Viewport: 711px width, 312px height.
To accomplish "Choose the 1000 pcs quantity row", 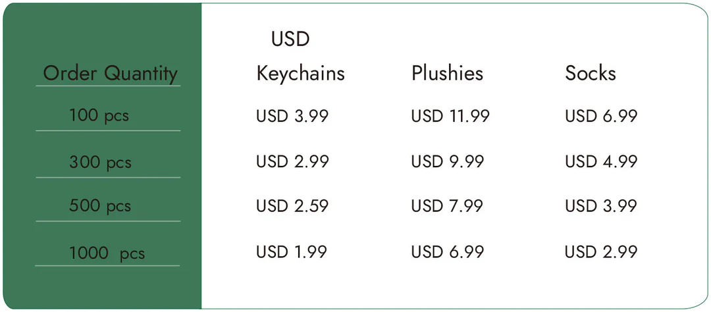I will (107, 253).
